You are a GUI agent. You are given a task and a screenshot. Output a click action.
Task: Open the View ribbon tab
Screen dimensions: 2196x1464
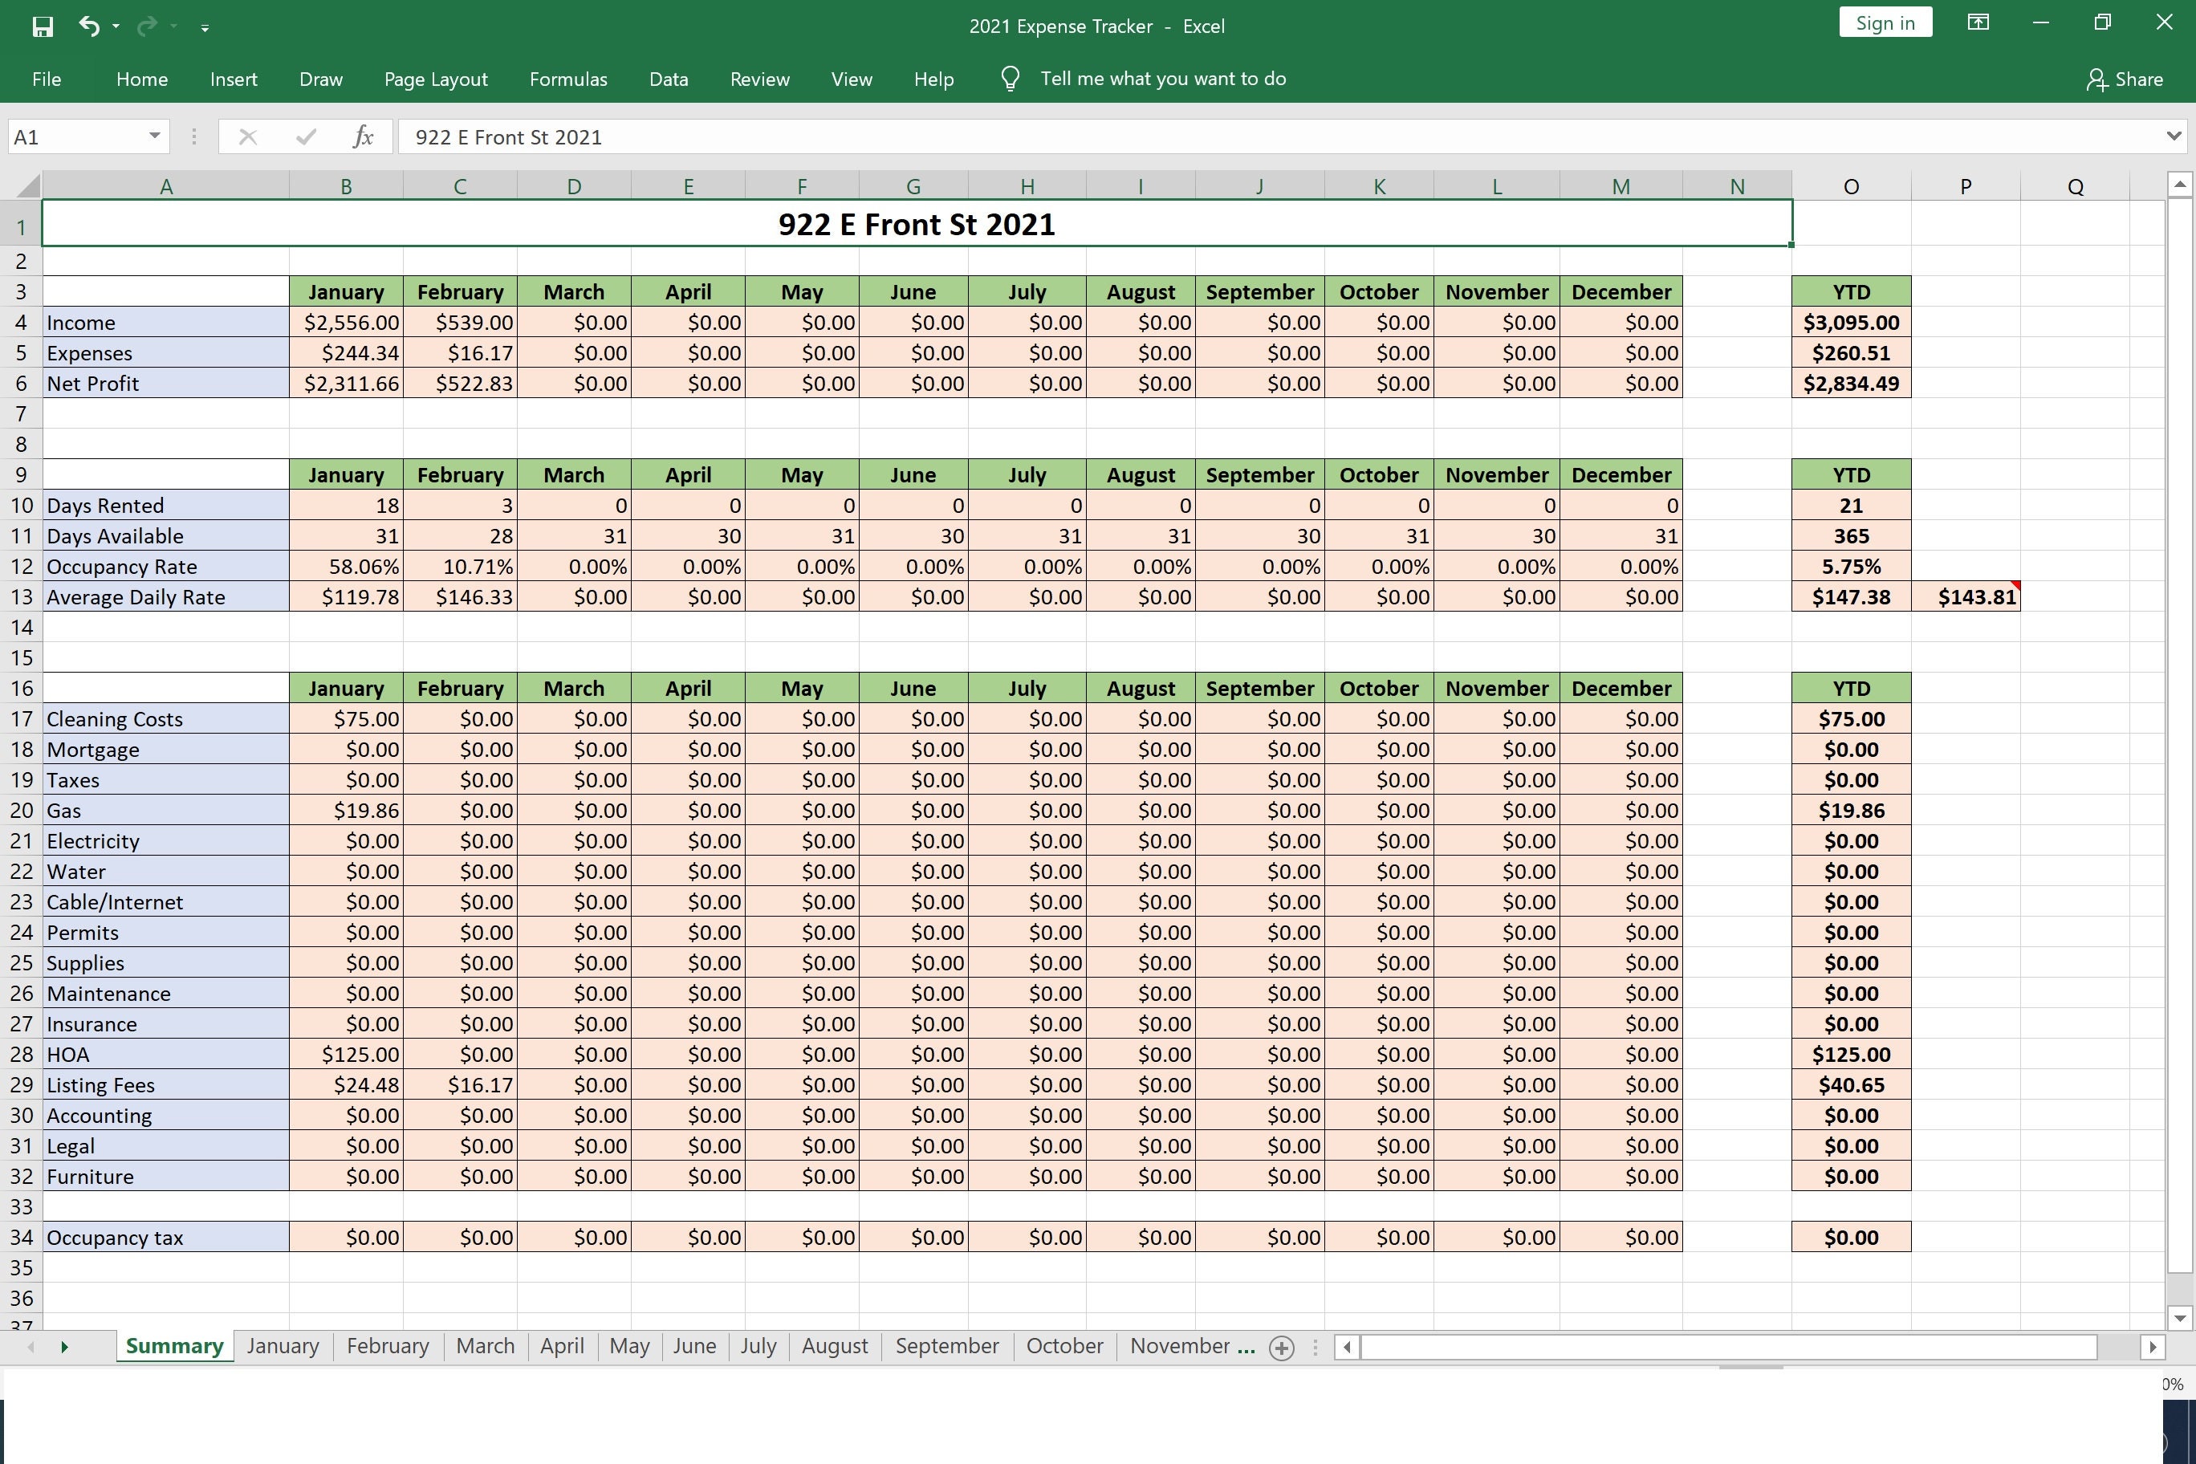(852, 79)
